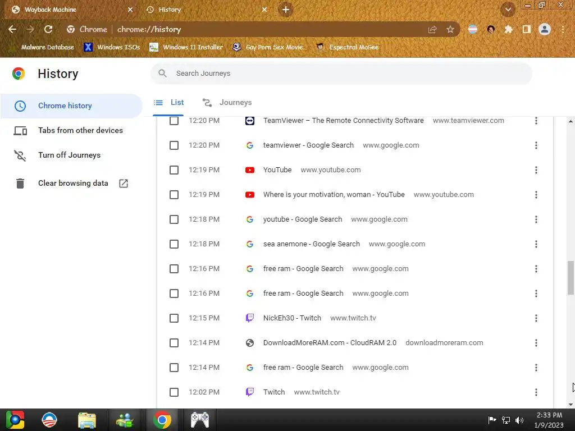The width and height of the screenshot is (575, 431).
Task: Open the game controller taskbar icon
Action: click(x=200, y=420)
